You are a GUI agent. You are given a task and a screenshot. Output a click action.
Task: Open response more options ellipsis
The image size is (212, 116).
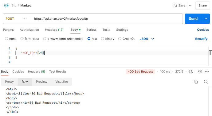click(207, 72)
